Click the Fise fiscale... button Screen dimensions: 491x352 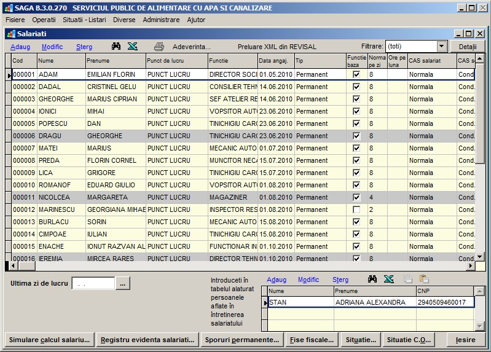pyautogui.click(x=312, y=340)
